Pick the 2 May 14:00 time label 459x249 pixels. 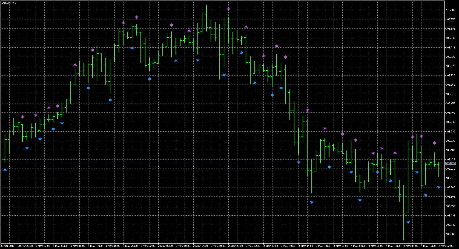(200, 246)
